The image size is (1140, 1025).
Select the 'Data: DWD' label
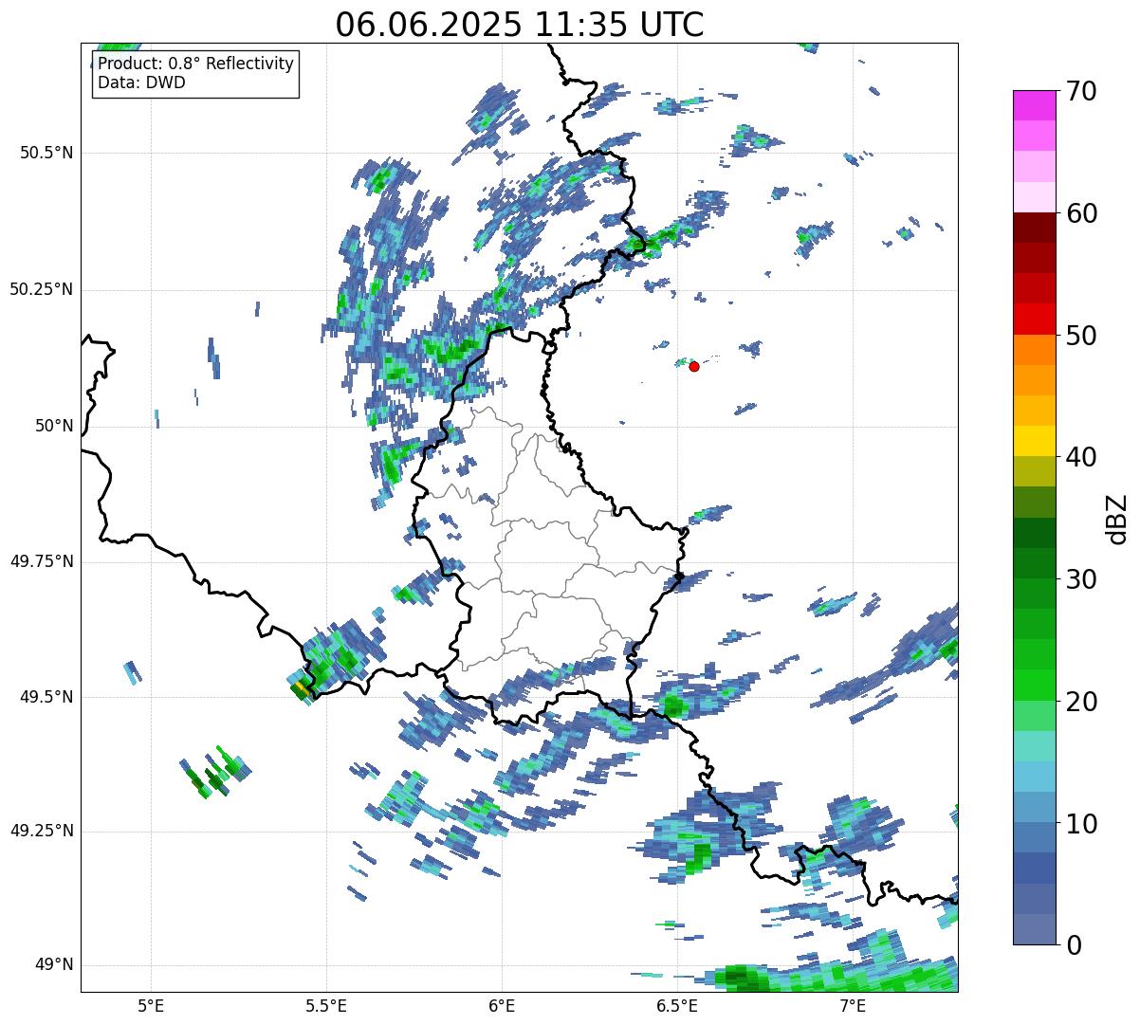click(142, 82)
